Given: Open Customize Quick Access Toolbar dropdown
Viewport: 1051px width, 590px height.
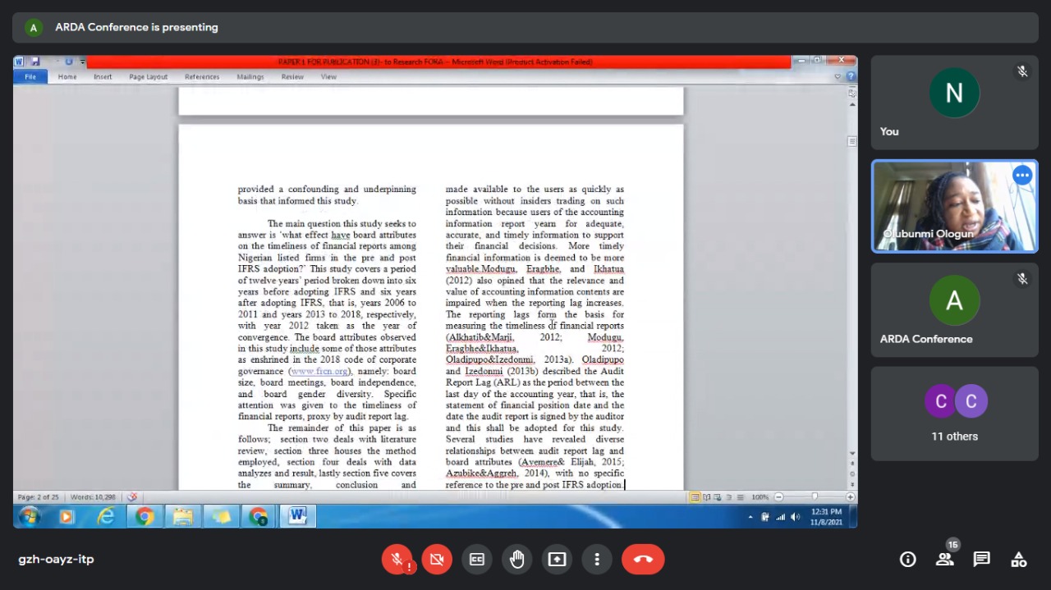Looking at the screenshot, I should (x=82, y=62).
